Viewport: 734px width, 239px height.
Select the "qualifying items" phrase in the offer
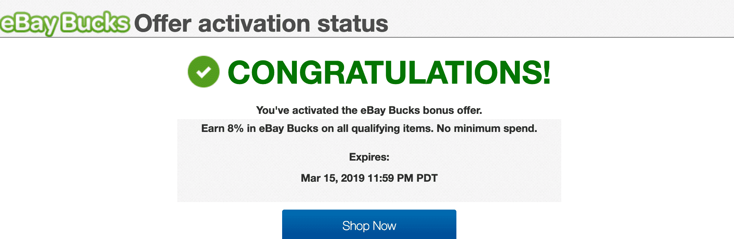[x=392, y=129]
